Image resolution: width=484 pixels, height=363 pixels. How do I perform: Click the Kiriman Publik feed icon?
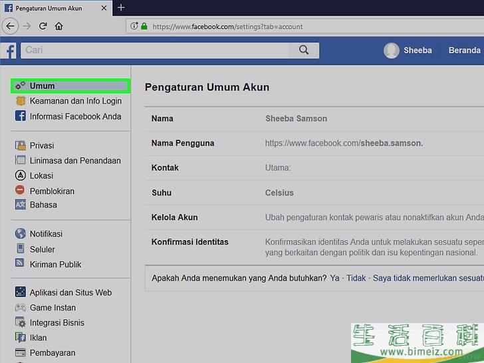[20, 263]
